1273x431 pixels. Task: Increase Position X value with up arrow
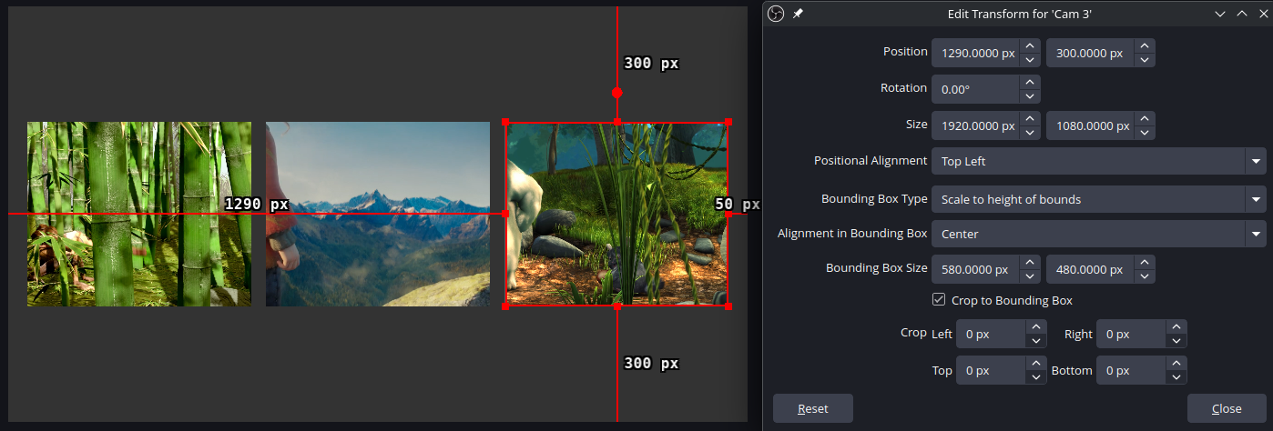pos(1030,45)
